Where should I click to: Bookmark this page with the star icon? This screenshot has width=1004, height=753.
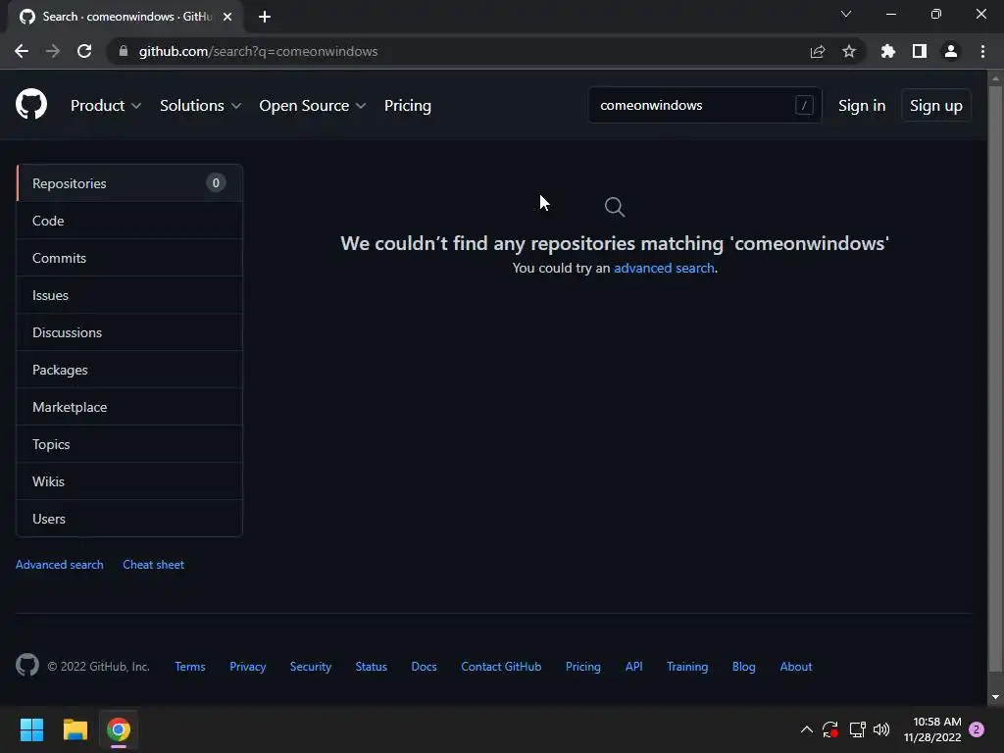pyautogui.click(x=849, y=51)
